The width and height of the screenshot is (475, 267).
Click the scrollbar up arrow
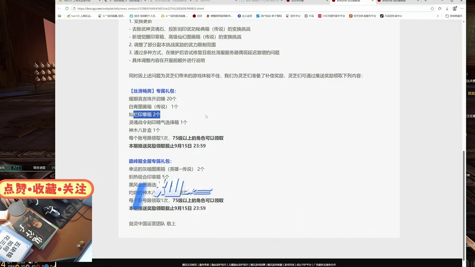click(464, 22)
